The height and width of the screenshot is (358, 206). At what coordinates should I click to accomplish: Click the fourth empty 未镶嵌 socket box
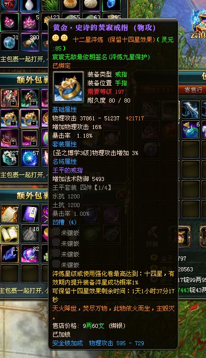click(56, 264)
